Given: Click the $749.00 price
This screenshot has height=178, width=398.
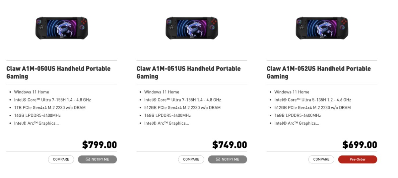Looking at the screenshot, I should 230,145.
